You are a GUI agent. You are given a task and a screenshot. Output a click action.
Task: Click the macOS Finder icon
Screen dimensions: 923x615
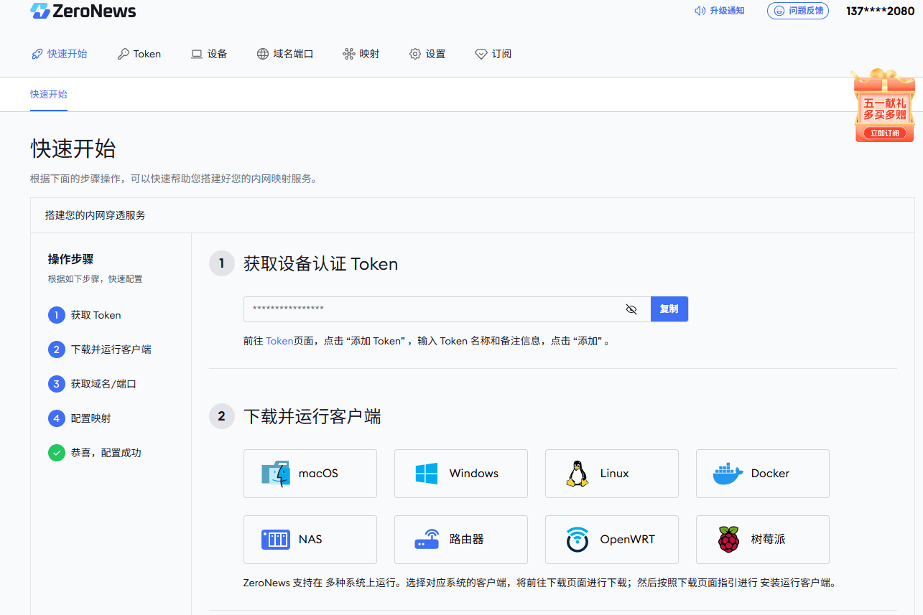click(x=276, y=474)
